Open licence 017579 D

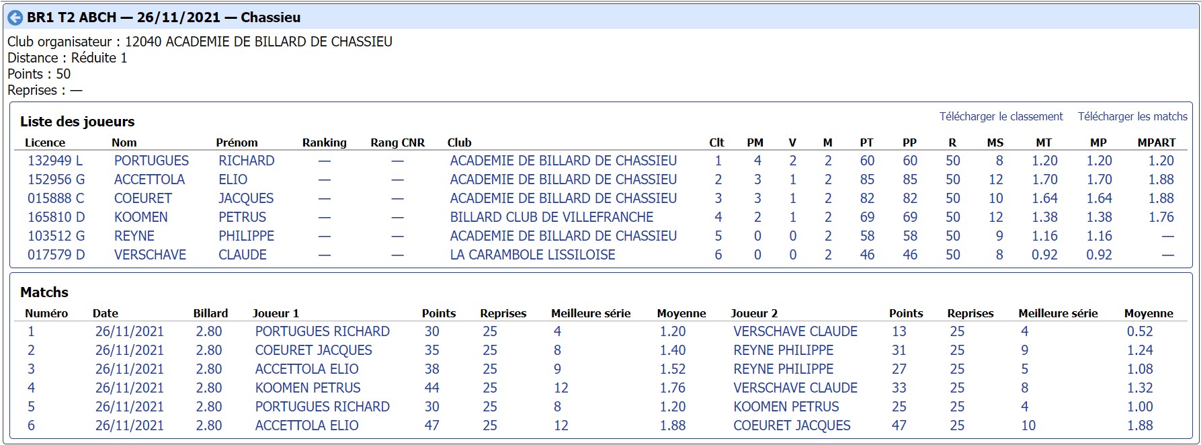point(56,255)
